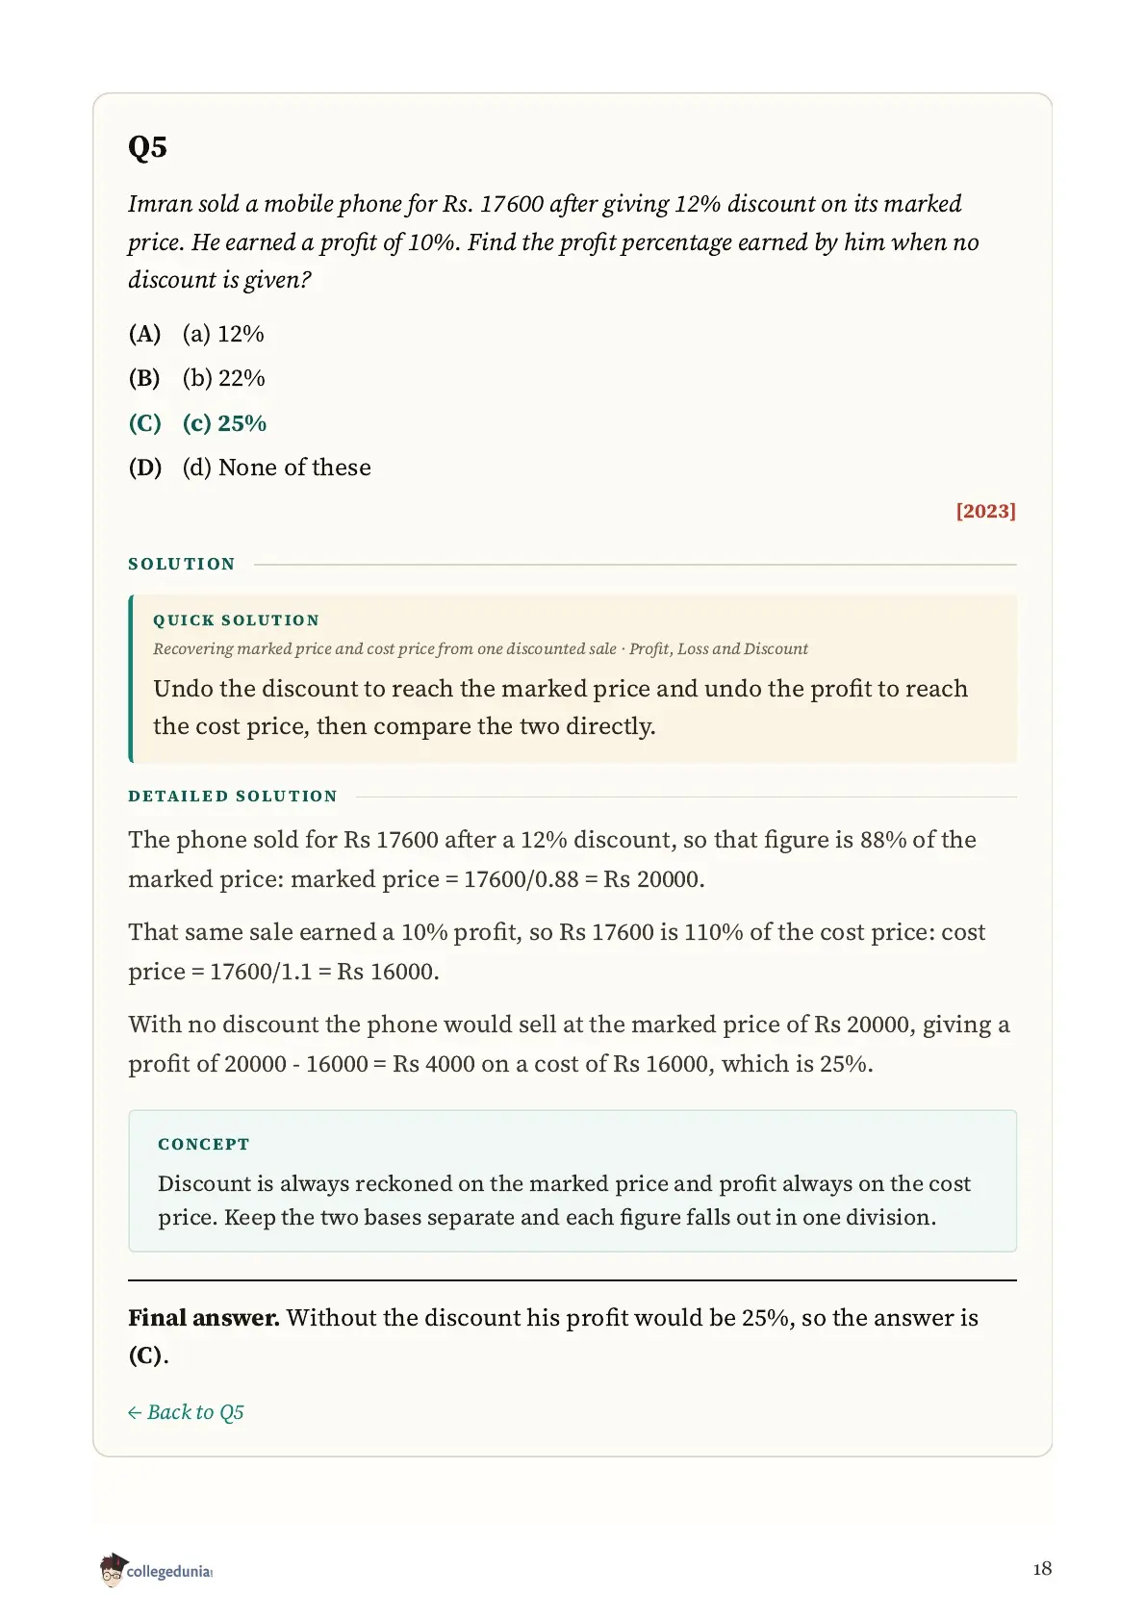The image size is (1145, 1620).
Task: Click the CONCEPT info box
Action: click(572, 1180)
